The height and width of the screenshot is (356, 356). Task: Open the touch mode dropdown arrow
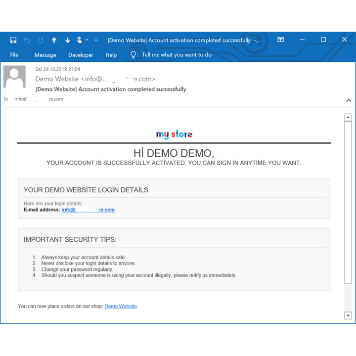pyautogui.click(x=87, y=40)
